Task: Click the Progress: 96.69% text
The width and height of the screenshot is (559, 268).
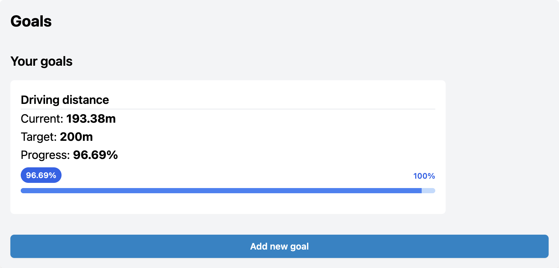Action: pos(69,155)
